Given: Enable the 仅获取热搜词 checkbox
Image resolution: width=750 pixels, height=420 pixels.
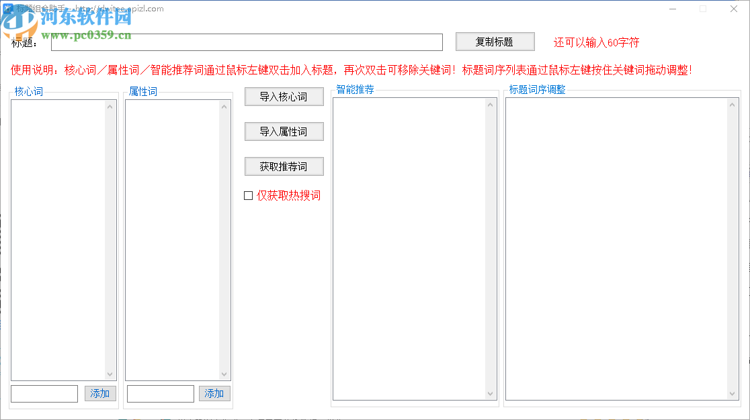Looking at the screenshot, I should 248,195.
